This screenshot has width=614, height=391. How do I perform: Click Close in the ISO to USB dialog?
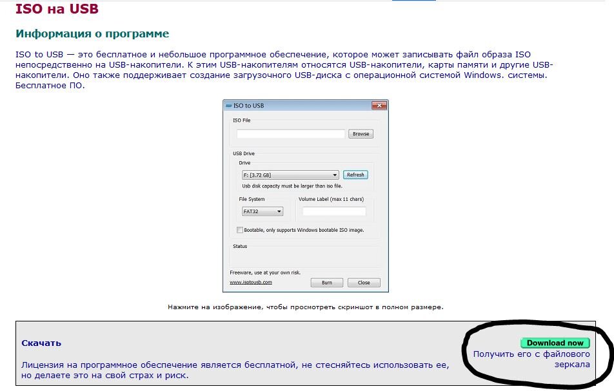click(x=363, y=282)
